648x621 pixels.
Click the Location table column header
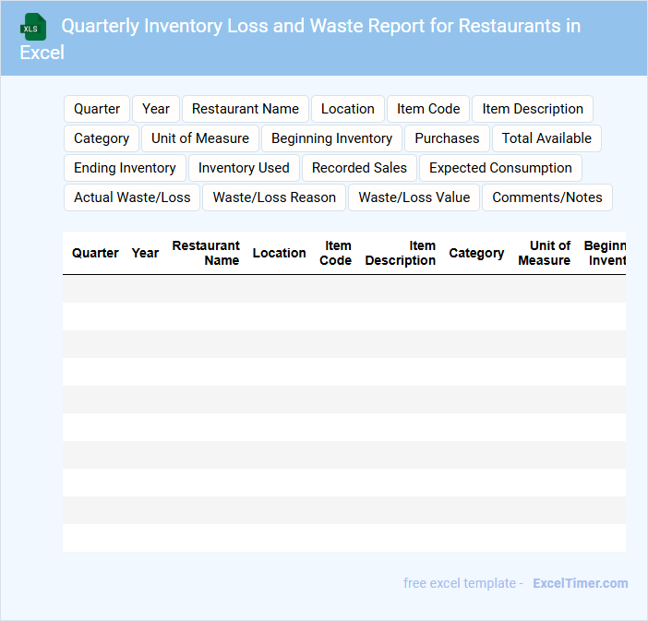coord(279,253)
